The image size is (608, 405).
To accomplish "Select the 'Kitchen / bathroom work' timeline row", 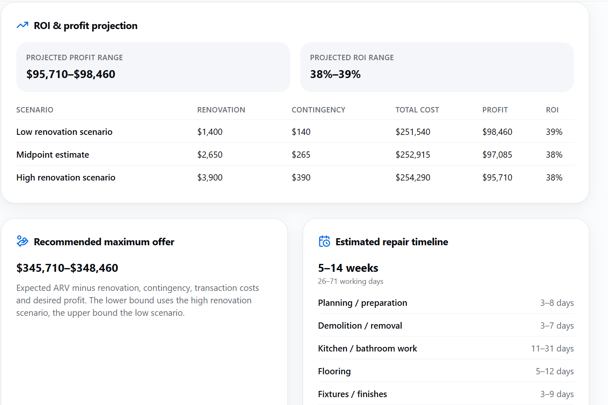I will tap(446, 349).
